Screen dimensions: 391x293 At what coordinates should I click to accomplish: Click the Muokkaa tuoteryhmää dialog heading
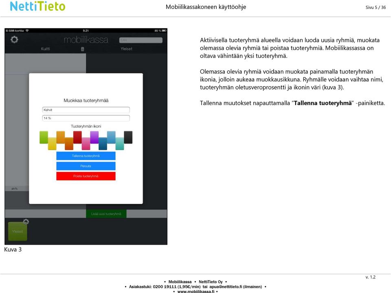pos(86,101)
